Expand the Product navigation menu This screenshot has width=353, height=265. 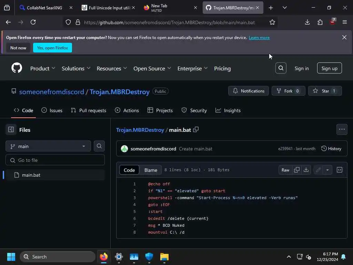pyautogui.click(x=42, y=68)
